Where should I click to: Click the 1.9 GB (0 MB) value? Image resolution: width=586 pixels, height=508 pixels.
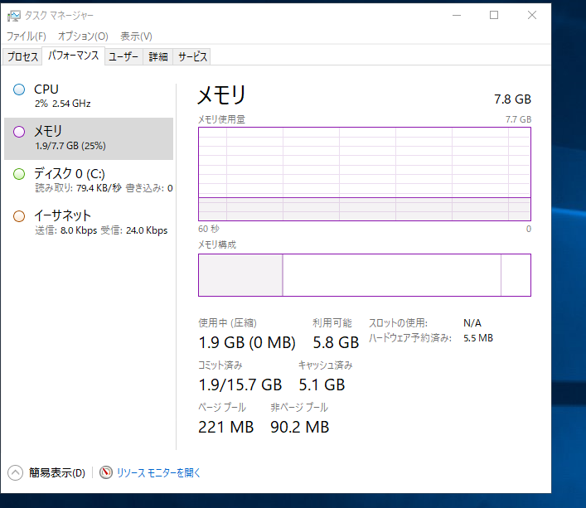pos(247,342)
